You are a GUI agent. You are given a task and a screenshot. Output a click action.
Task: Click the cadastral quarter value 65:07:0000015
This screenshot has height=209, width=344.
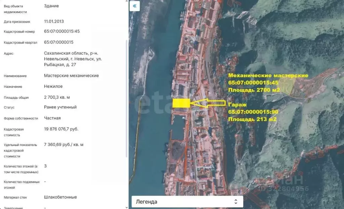(x=59, y=42)
